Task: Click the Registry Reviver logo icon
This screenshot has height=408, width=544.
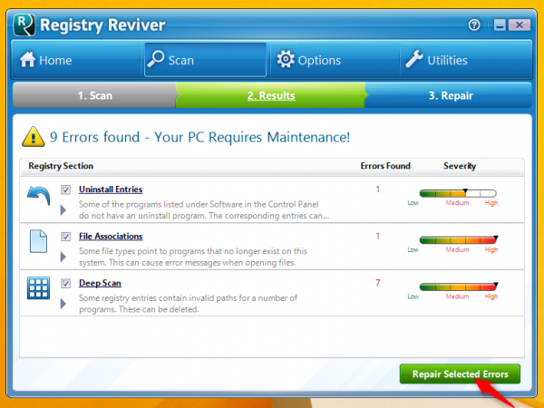Action: [24, 25]
